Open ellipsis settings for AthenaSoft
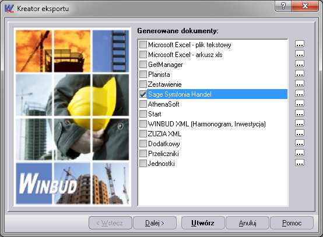 [300, 103]
